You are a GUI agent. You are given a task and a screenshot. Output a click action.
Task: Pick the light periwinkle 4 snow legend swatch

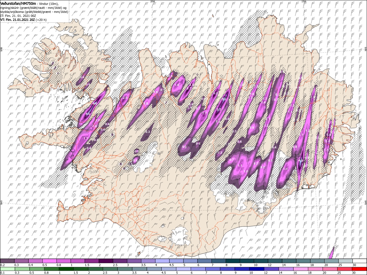click(162, 261)
